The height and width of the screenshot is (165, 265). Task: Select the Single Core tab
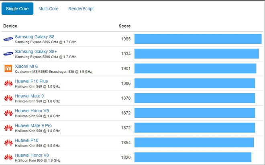click(x=17, y=8)
